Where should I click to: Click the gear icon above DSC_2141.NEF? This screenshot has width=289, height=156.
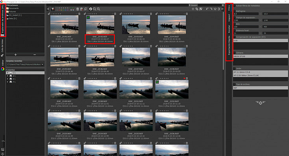[49, 14]
